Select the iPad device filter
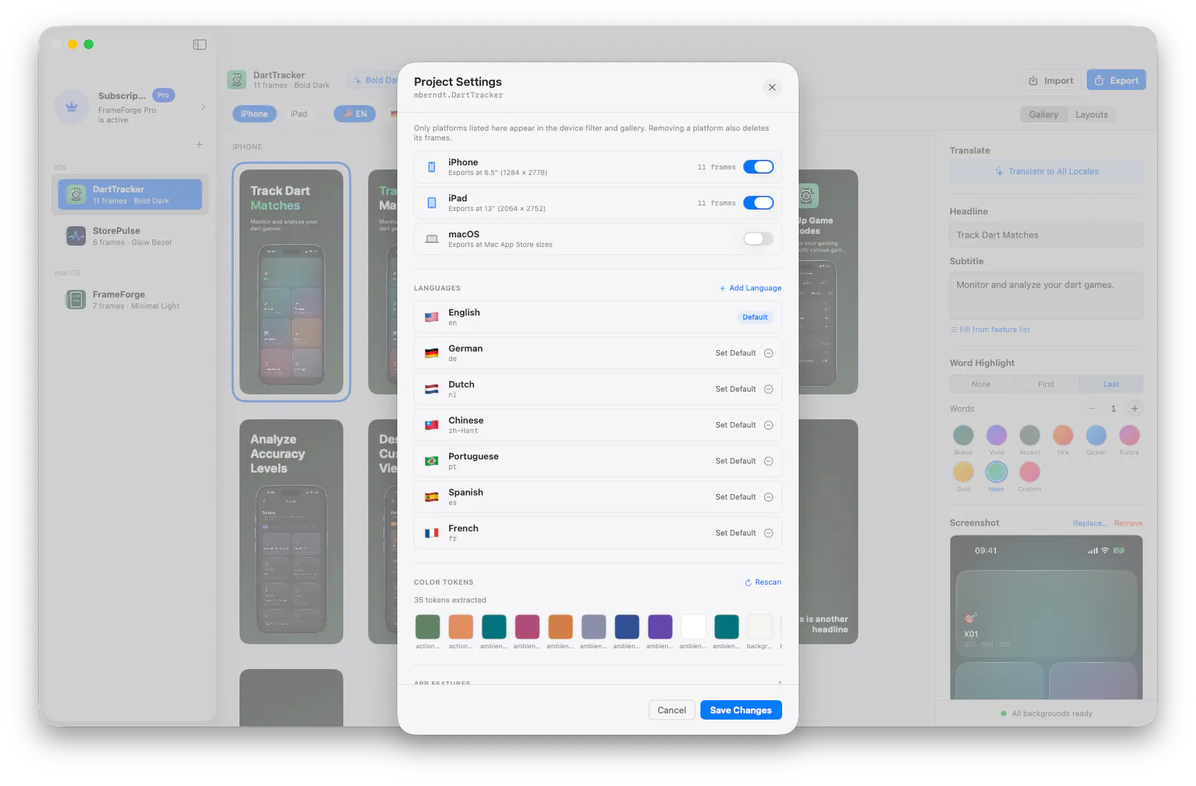Image resolution: width=1196 pixels, height=786 pixels. click(x=298, y=113)
